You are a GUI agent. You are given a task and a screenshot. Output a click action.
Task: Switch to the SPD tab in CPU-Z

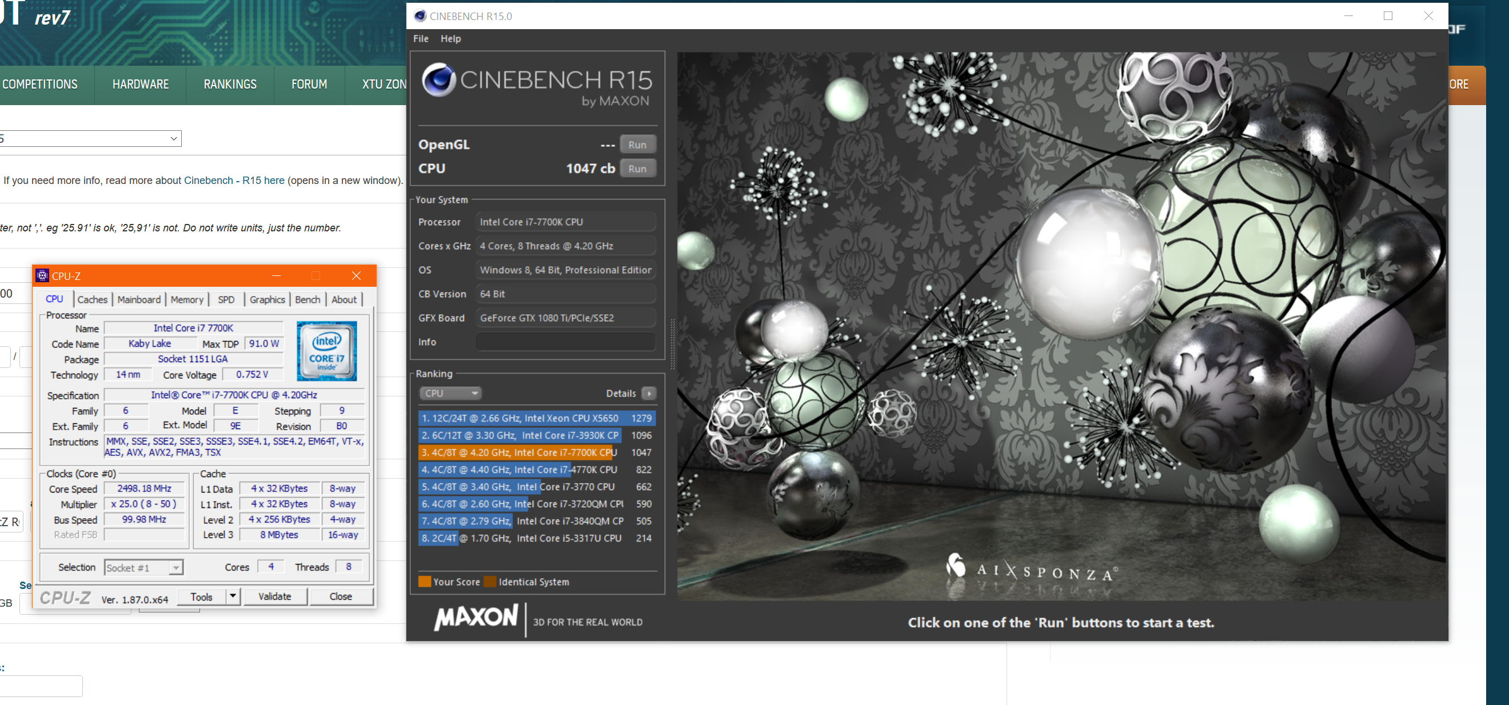point(226,300)
